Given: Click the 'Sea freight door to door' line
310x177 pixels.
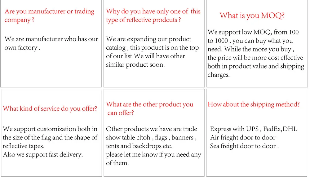Looking at the screenshot, I should (x=244, y=146).
